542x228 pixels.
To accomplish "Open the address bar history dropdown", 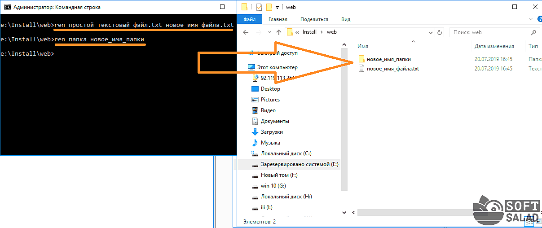I will point(430,32).
